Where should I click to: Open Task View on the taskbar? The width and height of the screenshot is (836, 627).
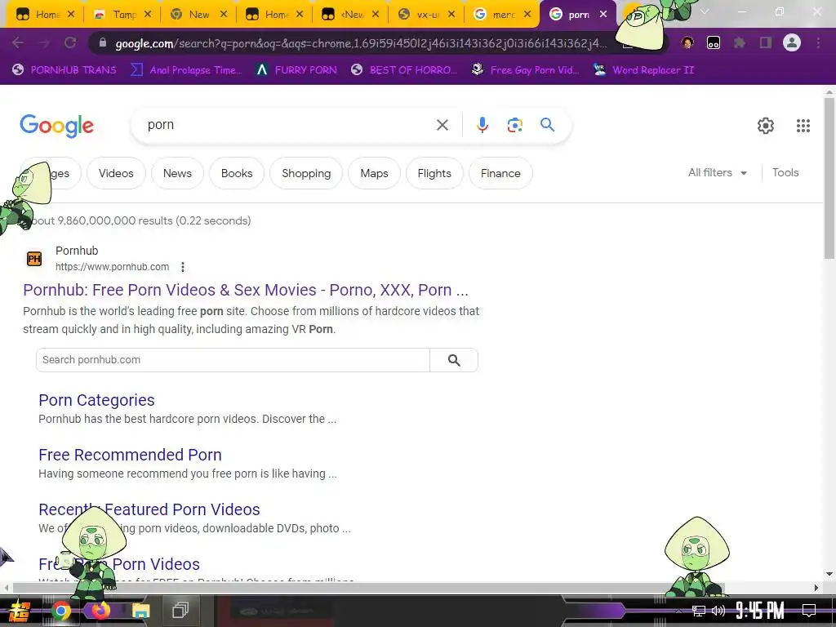tap(180, 611)
